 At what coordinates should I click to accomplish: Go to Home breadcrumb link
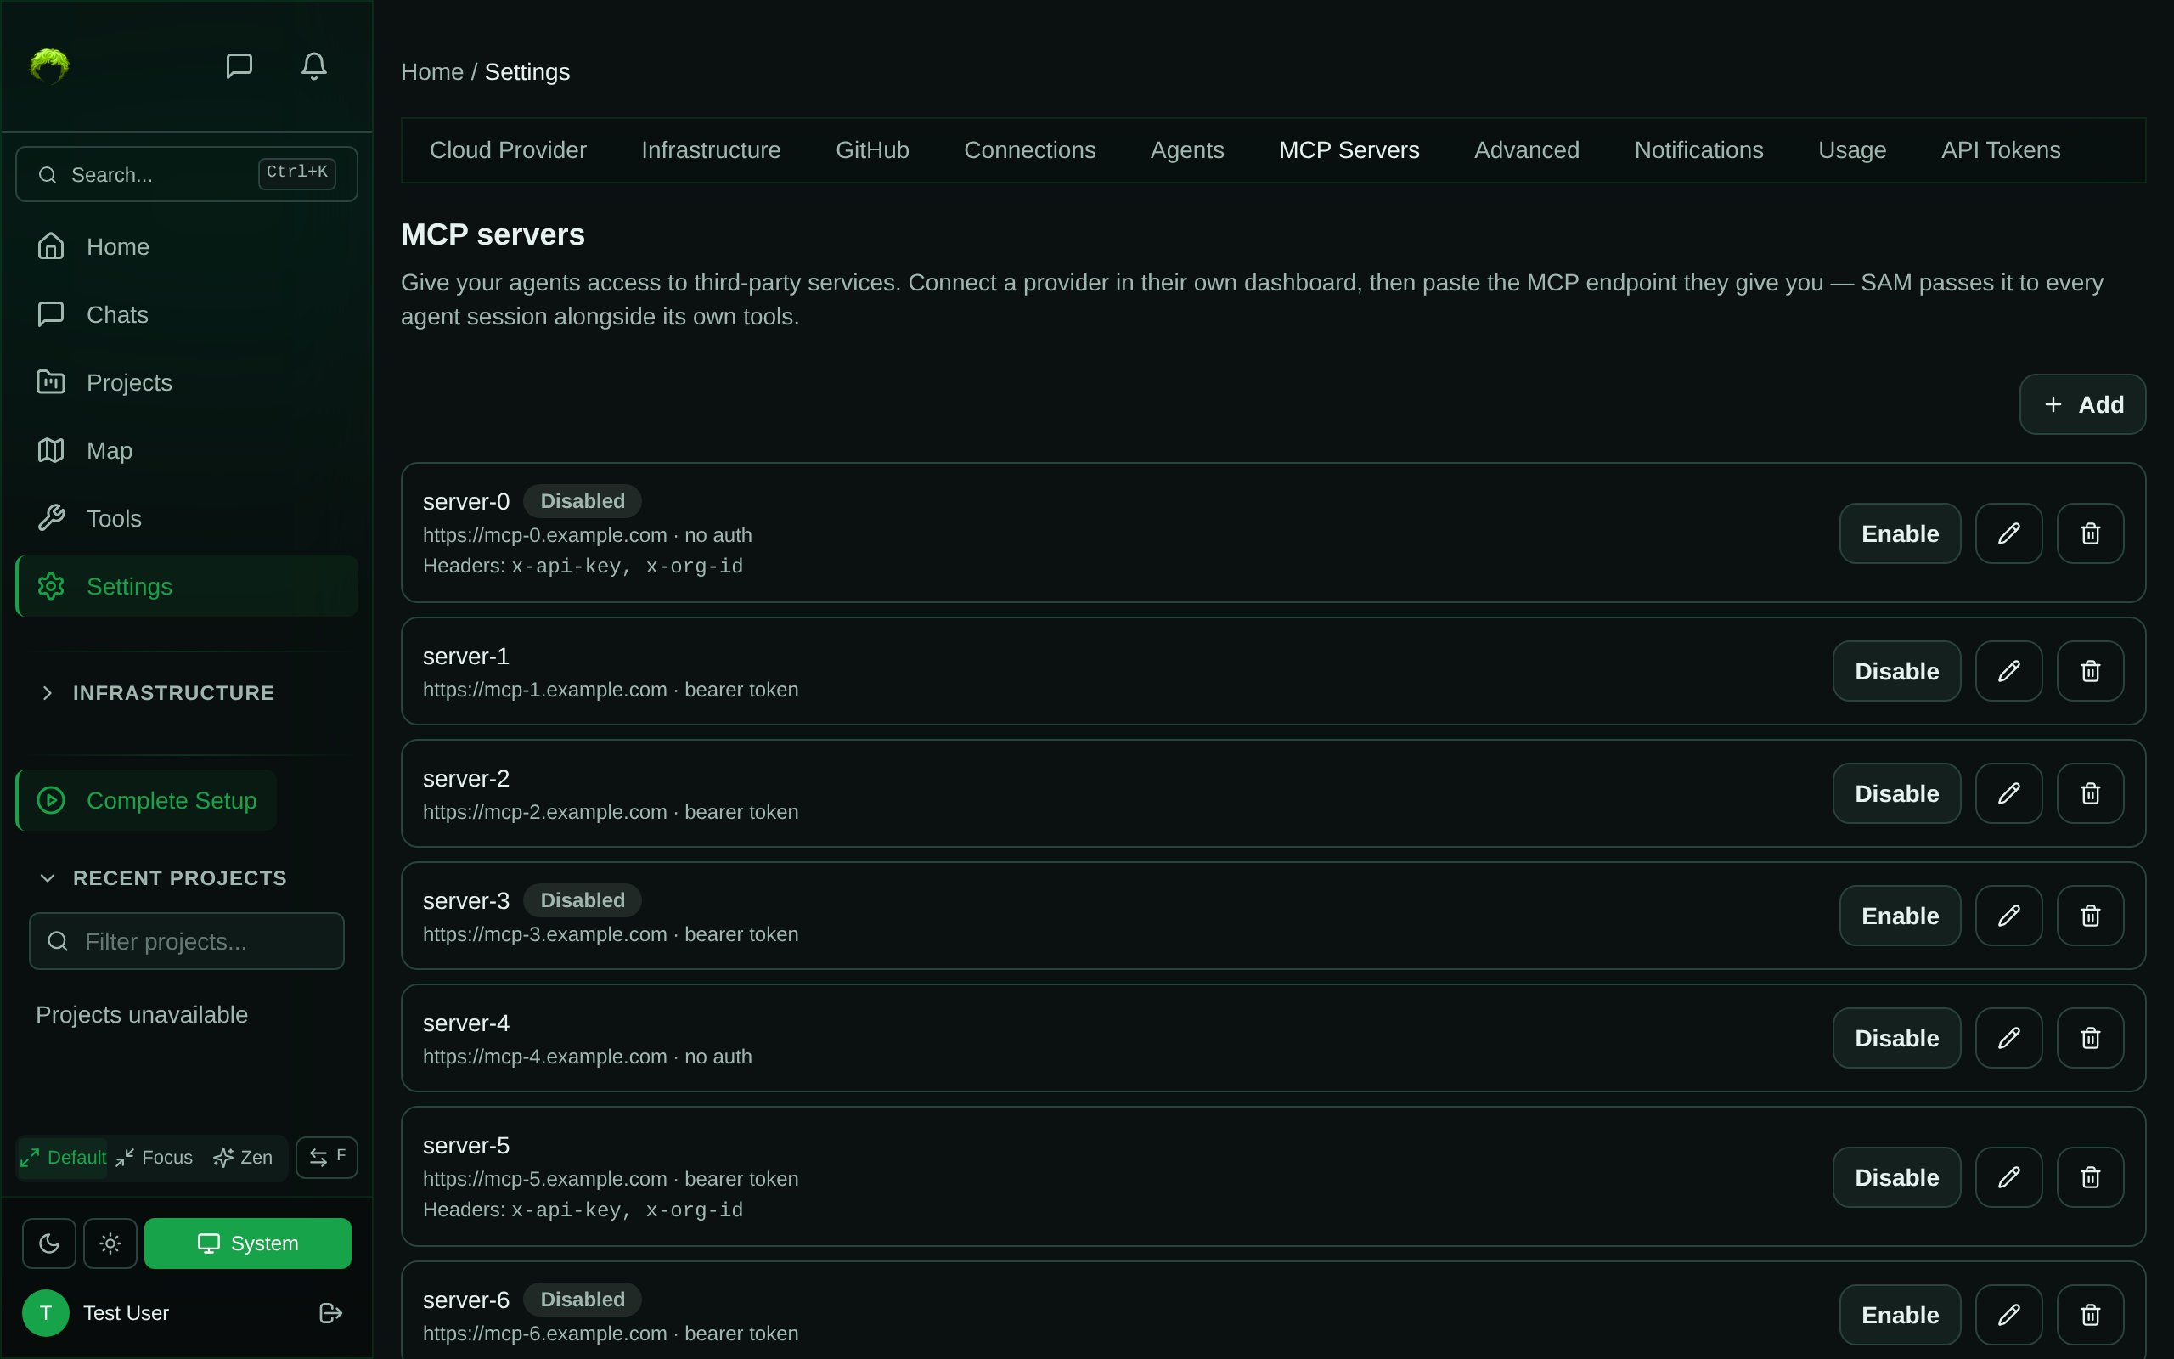click(x=432, y=72)
